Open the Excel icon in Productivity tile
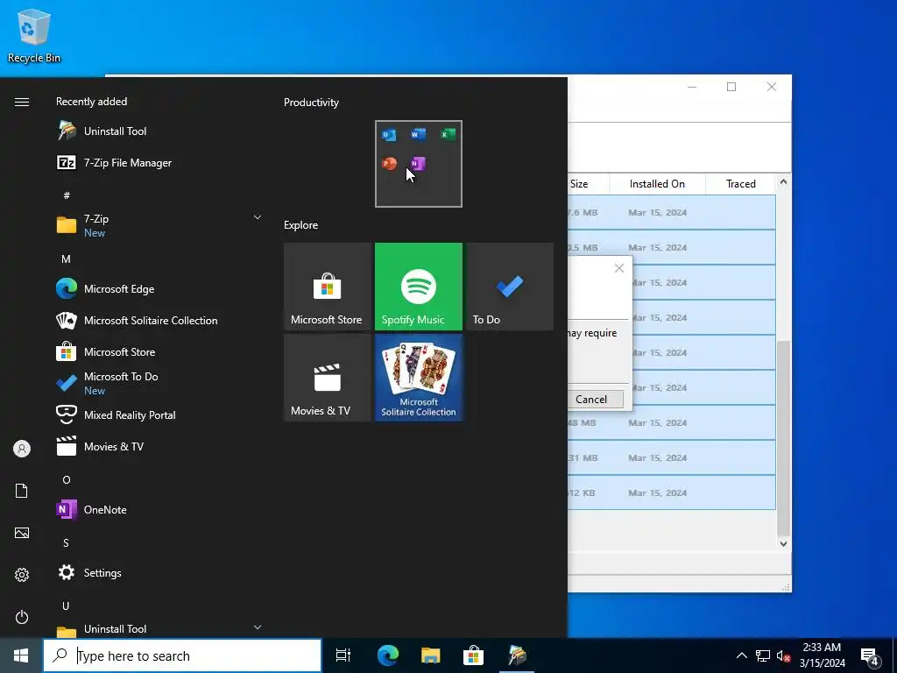Viewport: 897px width, 673px height. tap(448, 134)
